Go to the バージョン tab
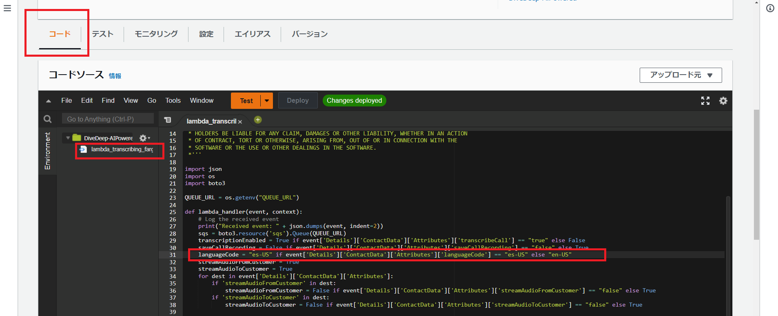Screen dimensions: 778x316 coord(310,34)
